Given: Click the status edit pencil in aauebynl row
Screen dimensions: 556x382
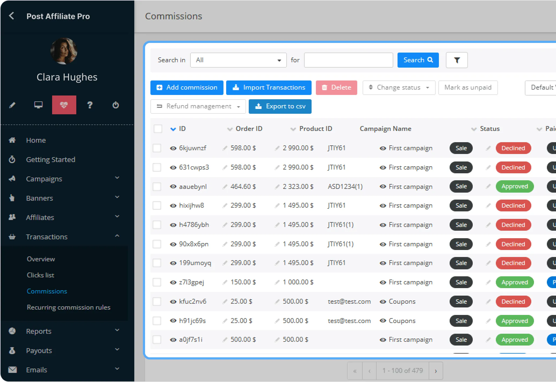Looking at the screenshot, I should click(x=488, y=186).
